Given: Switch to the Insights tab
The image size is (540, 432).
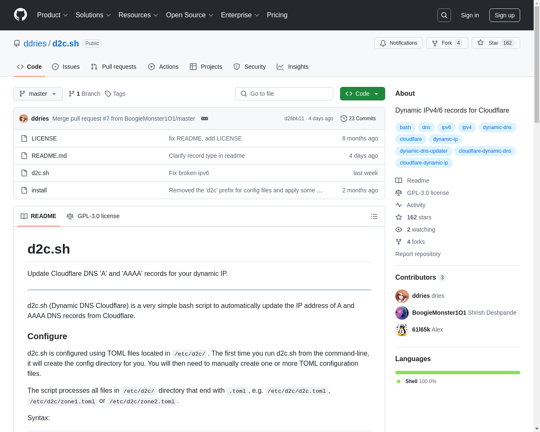Looking at the screenshot, I should pyautogui.click(x=293, y=67).
